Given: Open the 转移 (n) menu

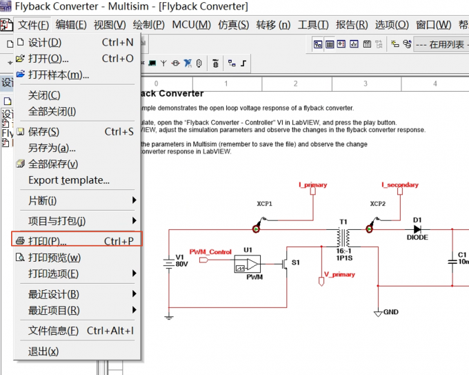Looking at the screenshot, I should (273, 25).
